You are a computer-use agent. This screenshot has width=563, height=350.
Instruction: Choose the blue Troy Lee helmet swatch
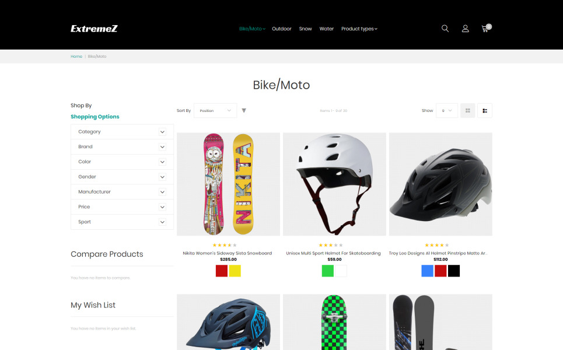pyautogui.click(x=427, y=271)
